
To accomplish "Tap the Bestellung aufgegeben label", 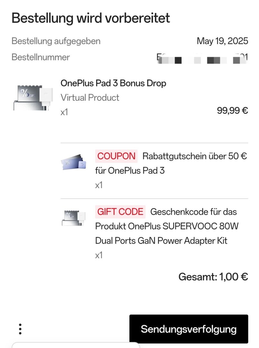I will point(56,41).
